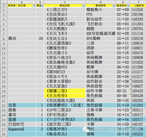The image size is (146, 137).
Task: Select the cell 腾讯
Action: pyautogui.click(x=22, y=39)
